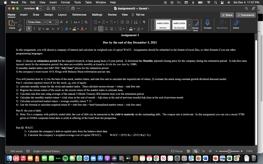Click the 385 words count
The height and width of the screenshot is (164, 263).
[16, 151]
